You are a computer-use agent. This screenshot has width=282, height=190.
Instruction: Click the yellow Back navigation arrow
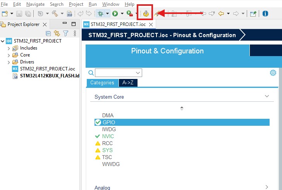click(221, 14)
